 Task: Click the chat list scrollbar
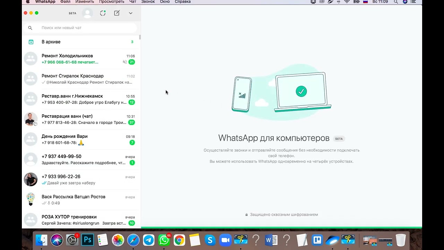pyautogui.click(x=140, y=37)
